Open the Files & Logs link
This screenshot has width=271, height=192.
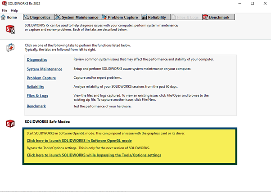tap(37, 96)
